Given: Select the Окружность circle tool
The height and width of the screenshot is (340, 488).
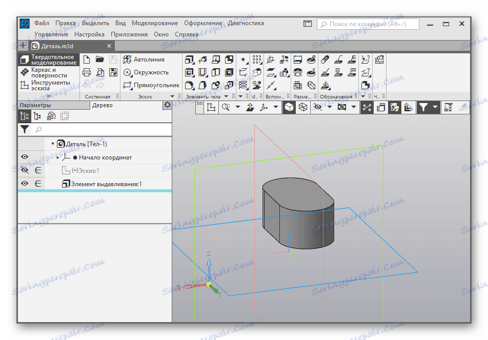Looking at the screenshot, I should (x=145, y=72).
